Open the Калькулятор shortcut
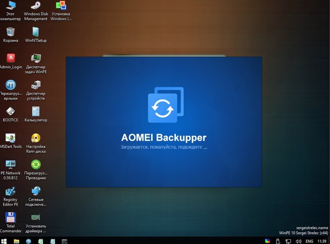The width and height of the screenshot is (330, 244). pos(36,114)
